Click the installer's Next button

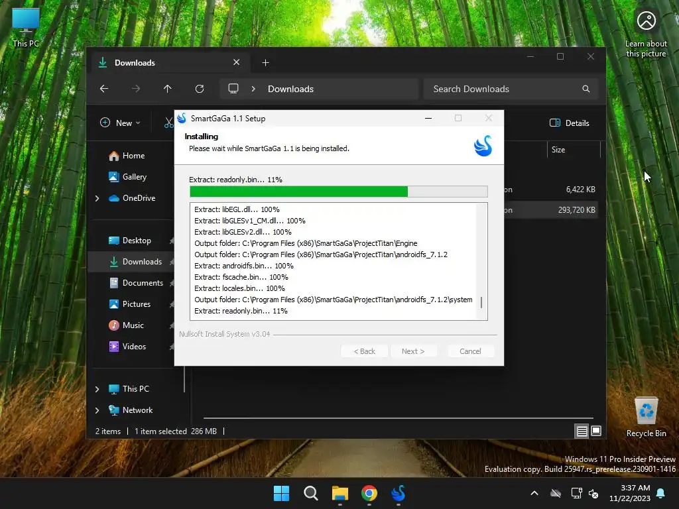(x=413, y=351)
